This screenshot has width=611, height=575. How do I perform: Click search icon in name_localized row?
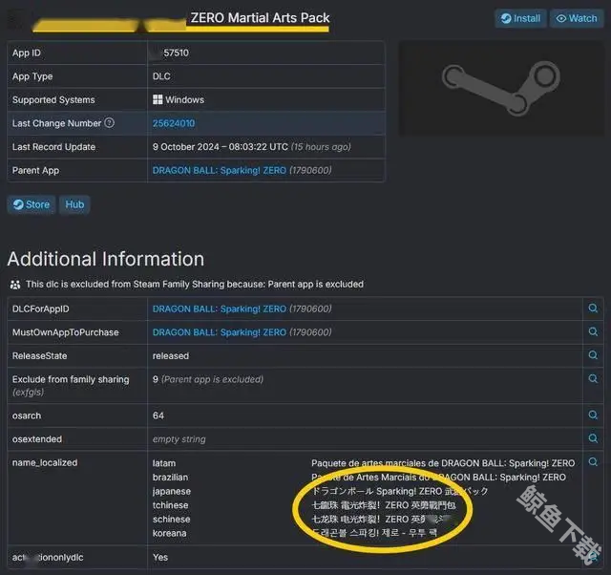(x=593, y=462)
